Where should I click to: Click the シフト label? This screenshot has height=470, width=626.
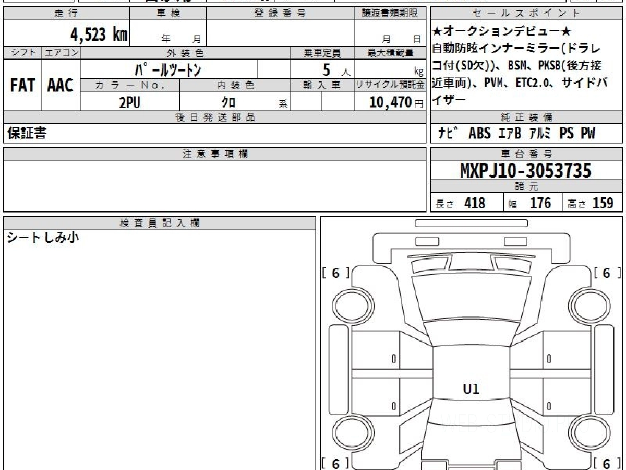click(x=22, y=53)
